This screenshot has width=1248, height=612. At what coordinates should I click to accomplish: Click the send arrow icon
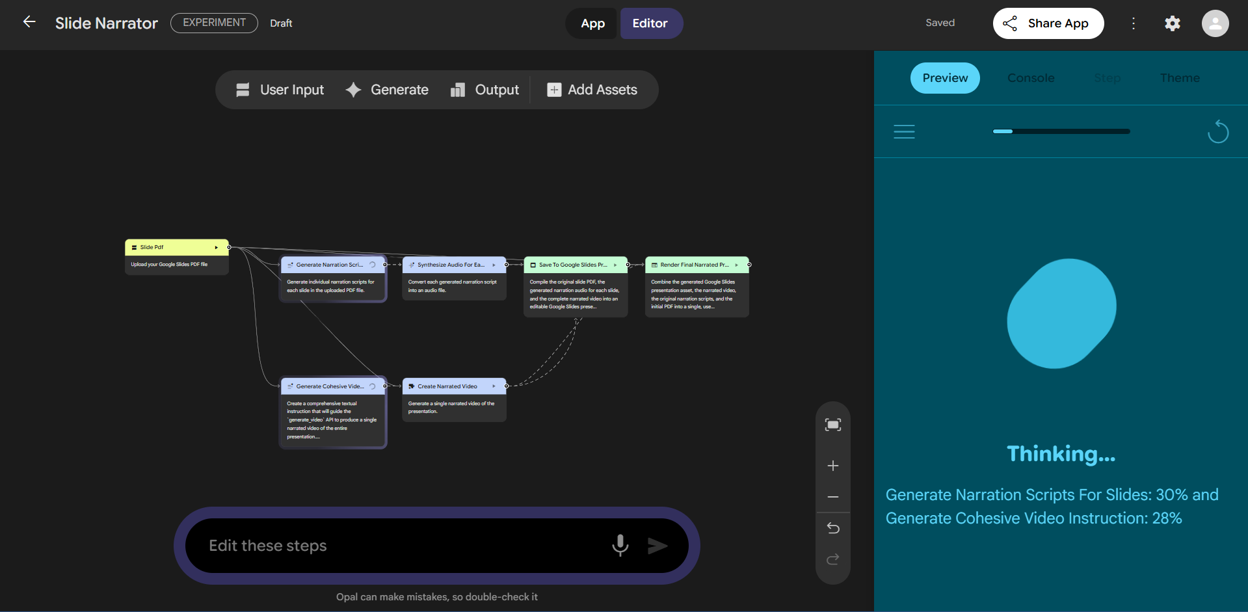click(x=657, y=546)
